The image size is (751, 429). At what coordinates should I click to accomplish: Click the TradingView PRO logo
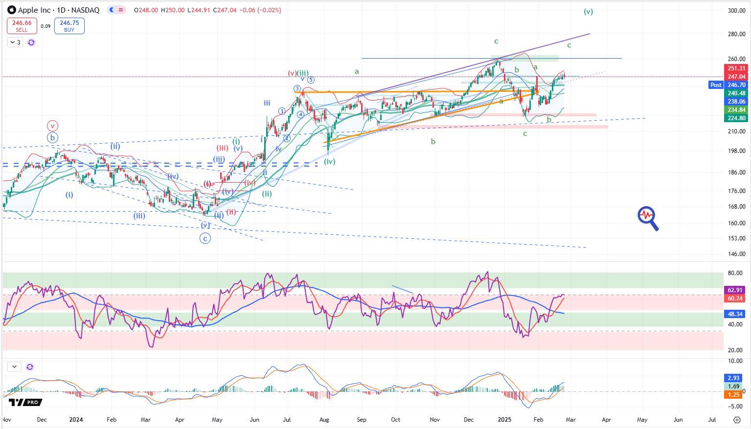point(25,402)
